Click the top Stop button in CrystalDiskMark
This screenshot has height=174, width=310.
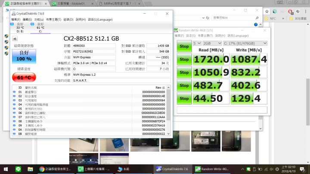(184, 46)
